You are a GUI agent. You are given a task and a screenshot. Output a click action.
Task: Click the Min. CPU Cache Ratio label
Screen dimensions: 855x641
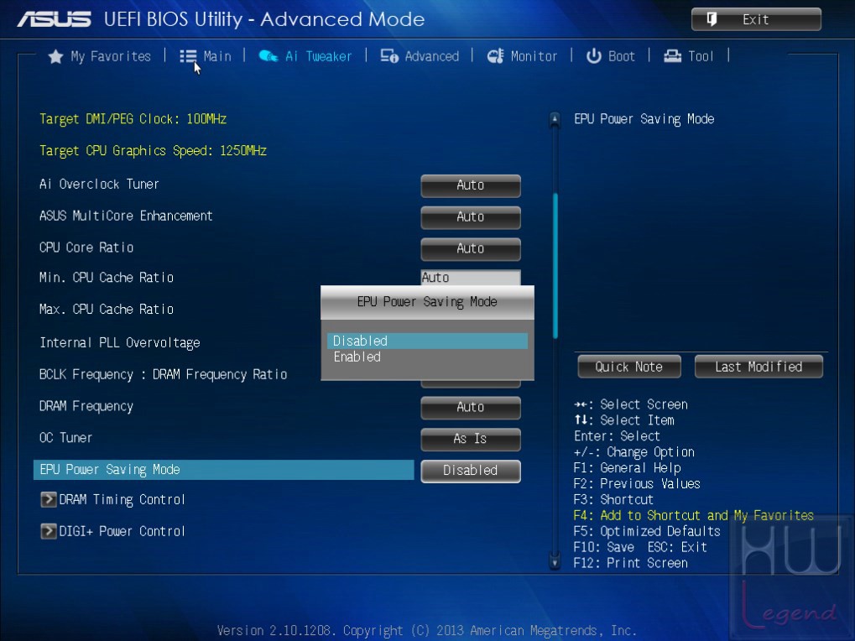pos(107,278)
